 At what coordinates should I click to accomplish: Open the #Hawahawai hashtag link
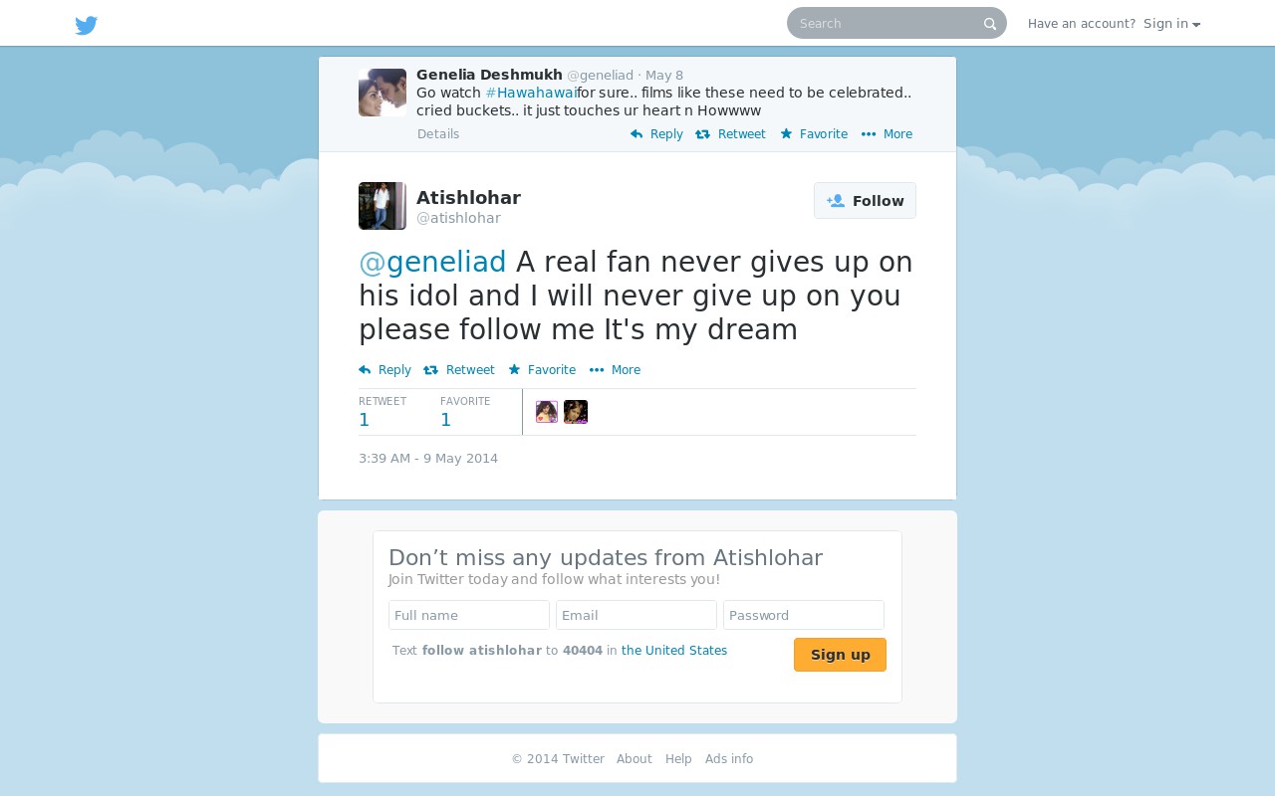pyautogui.click(x=531, y=93)
